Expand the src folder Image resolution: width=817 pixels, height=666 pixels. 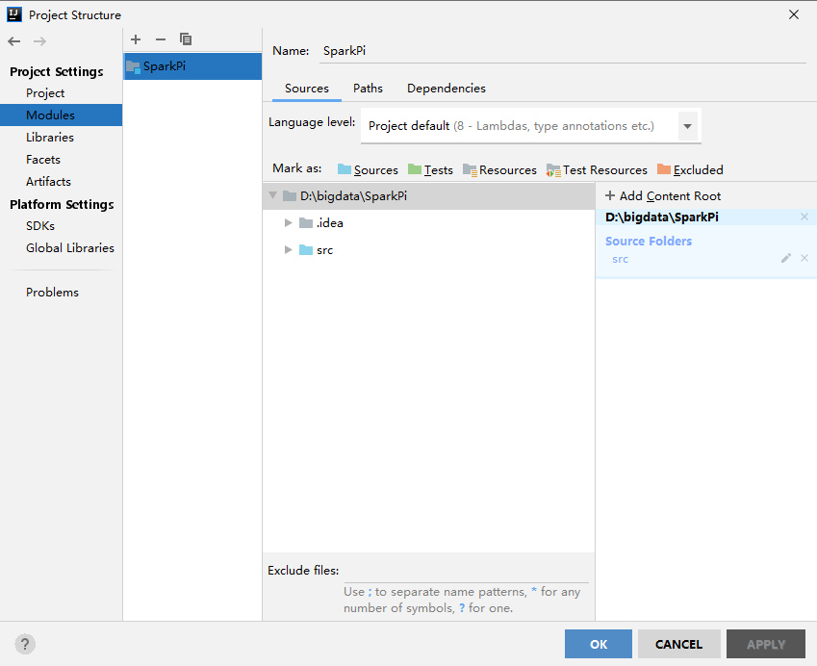pyautogui.click(x=288, y=250)
